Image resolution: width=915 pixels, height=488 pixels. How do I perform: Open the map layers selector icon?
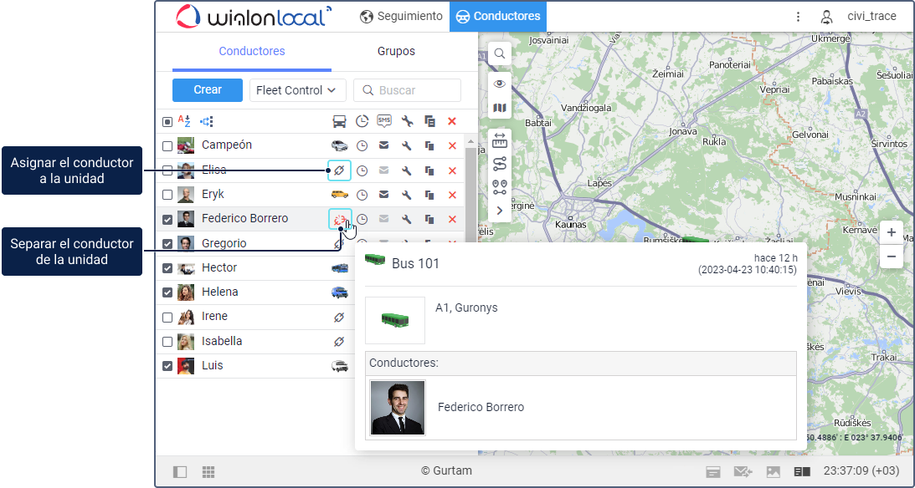(500, 108)
